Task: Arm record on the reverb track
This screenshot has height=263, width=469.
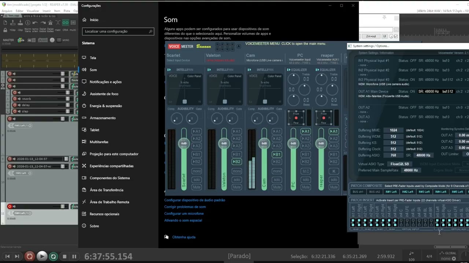Action: 15,99
